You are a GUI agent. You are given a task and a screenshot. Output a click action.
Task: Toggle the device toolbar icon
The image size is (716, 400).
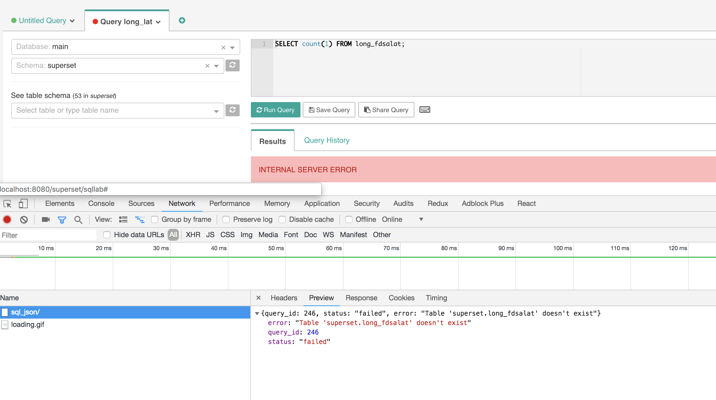coord(23,204)
